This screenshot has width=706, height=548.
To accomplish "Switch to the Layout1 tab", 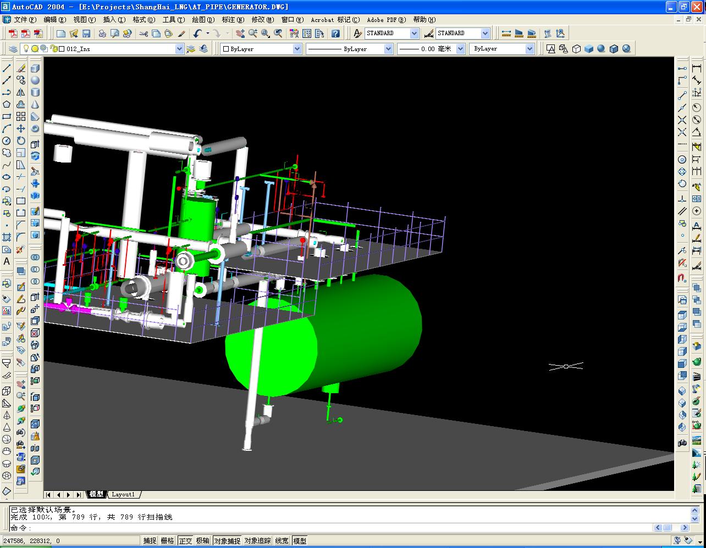I will (x=123, y=494).
